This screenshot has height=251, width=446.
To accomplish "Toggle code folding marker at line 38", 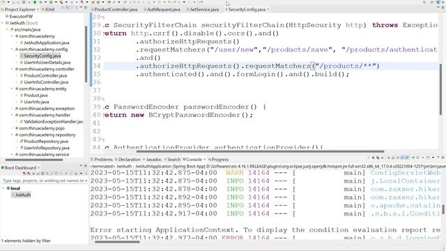I will pyautogui.click(x=102, y=99).
